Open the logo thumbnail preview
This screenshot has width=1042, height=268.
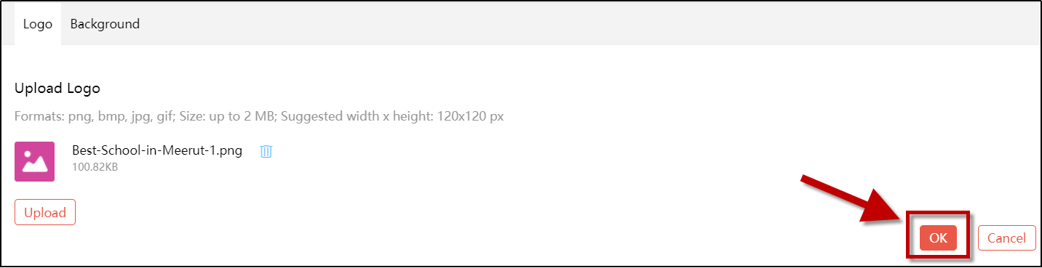[x=34, y=161]
